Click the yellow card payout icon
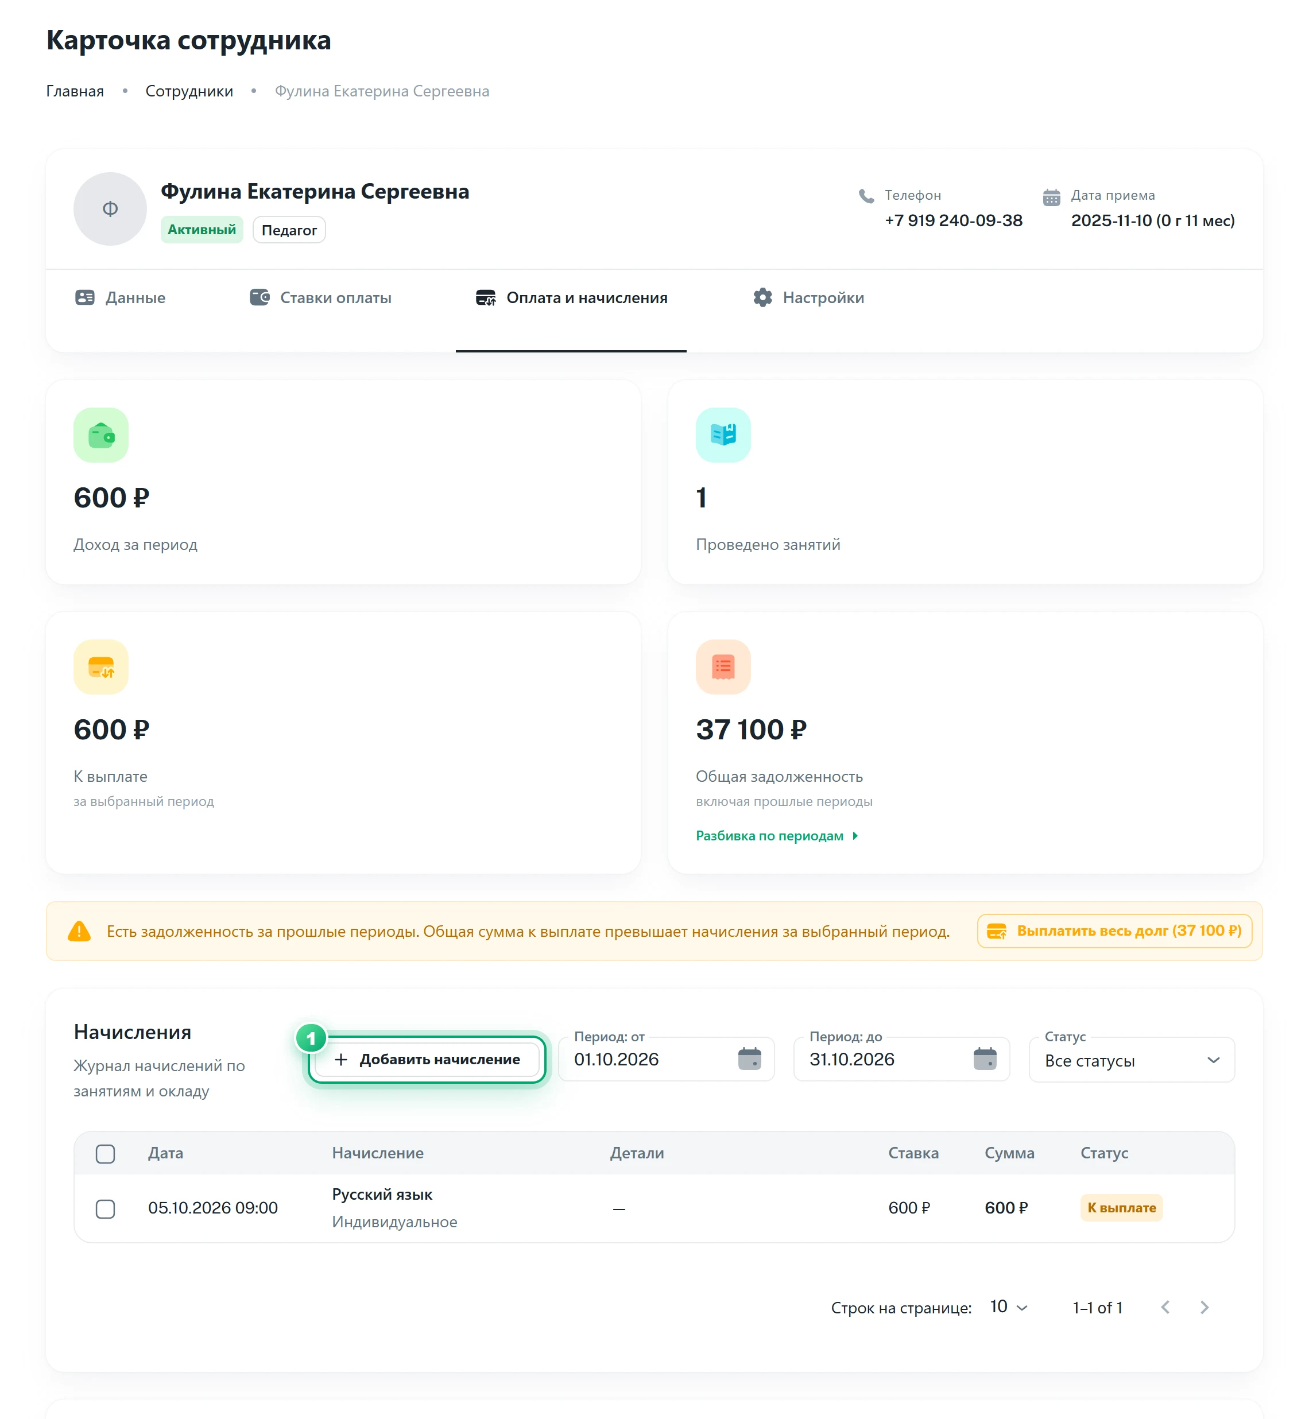The width and height of the screenshot is (1309, 1419). coord(100,667)
